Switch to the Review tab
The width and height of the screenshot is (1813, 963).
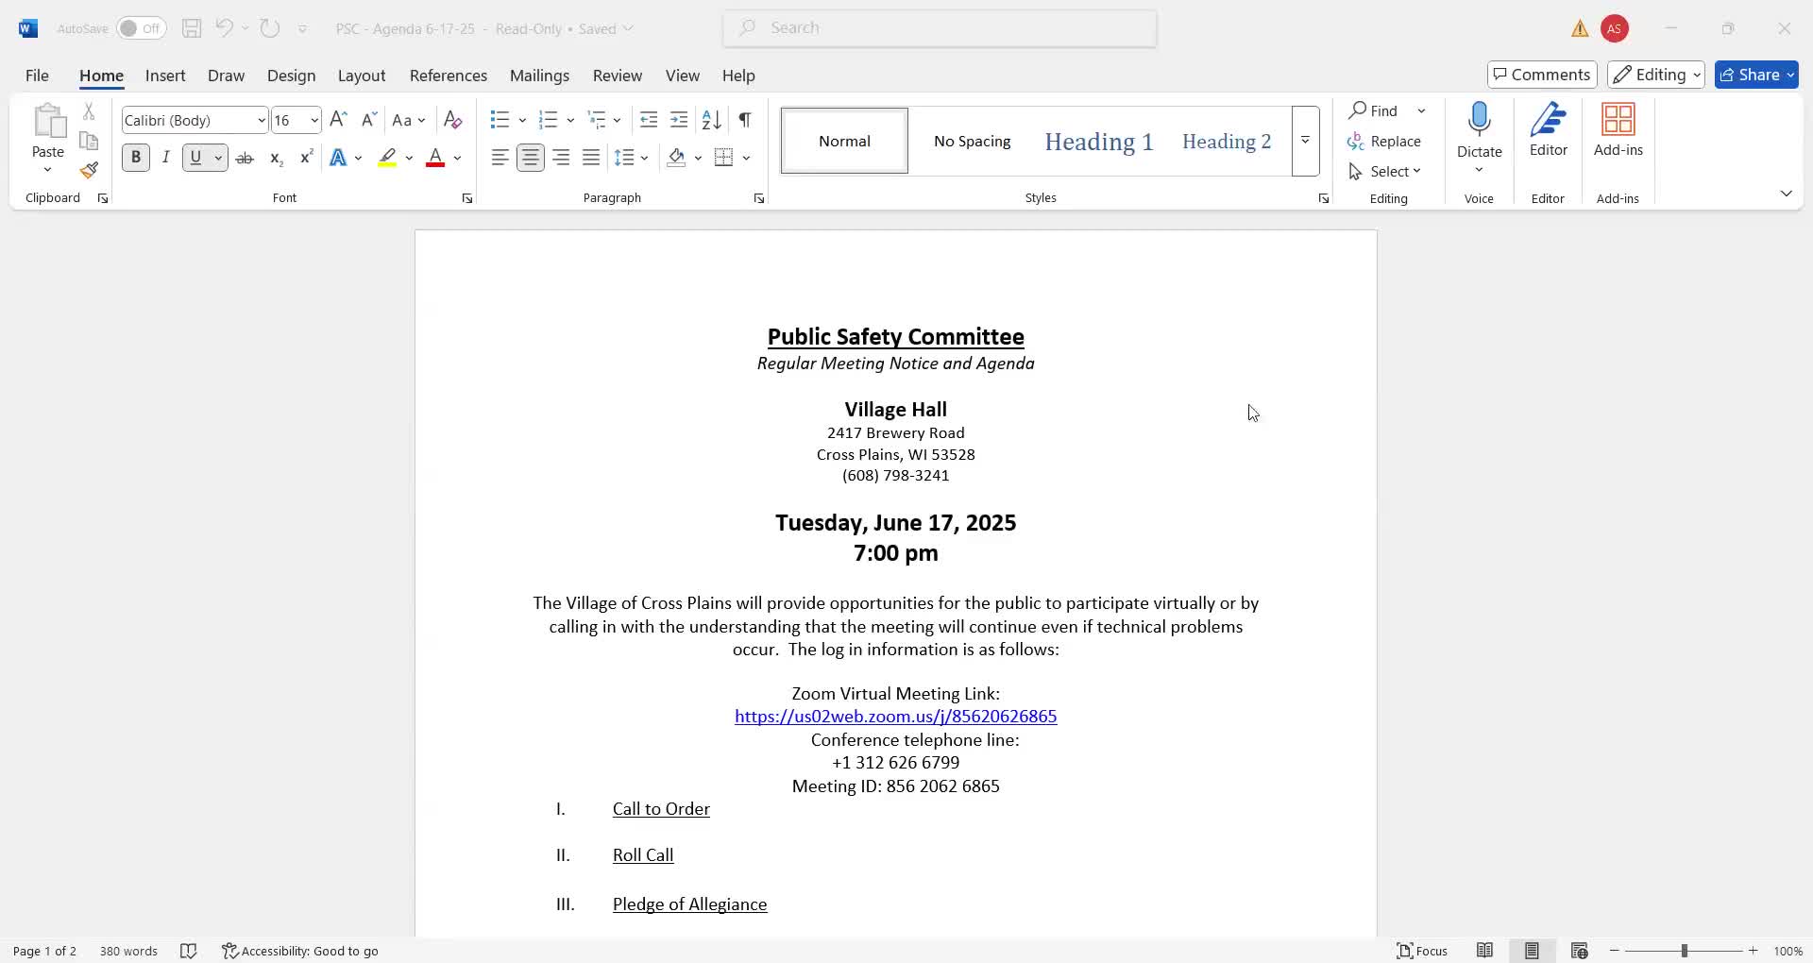click(x=618, y=76)
